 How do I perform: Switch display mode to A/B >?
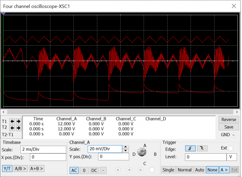(21, 169)
